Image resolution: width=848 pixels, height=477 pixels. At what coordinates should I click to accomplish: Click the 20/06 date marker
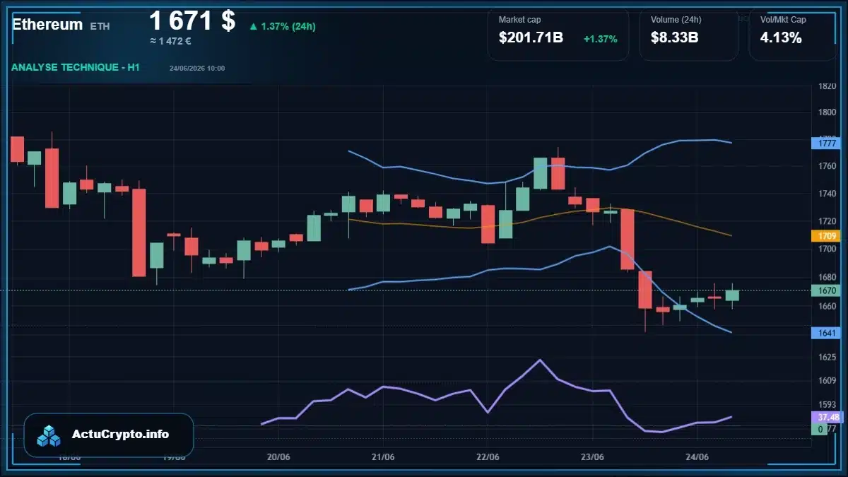[279, 457]
